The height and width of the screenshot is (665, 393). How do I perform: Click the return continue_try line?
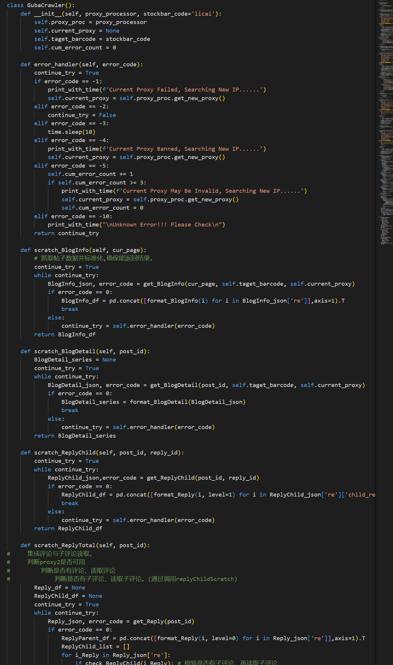tap(67, 233)
